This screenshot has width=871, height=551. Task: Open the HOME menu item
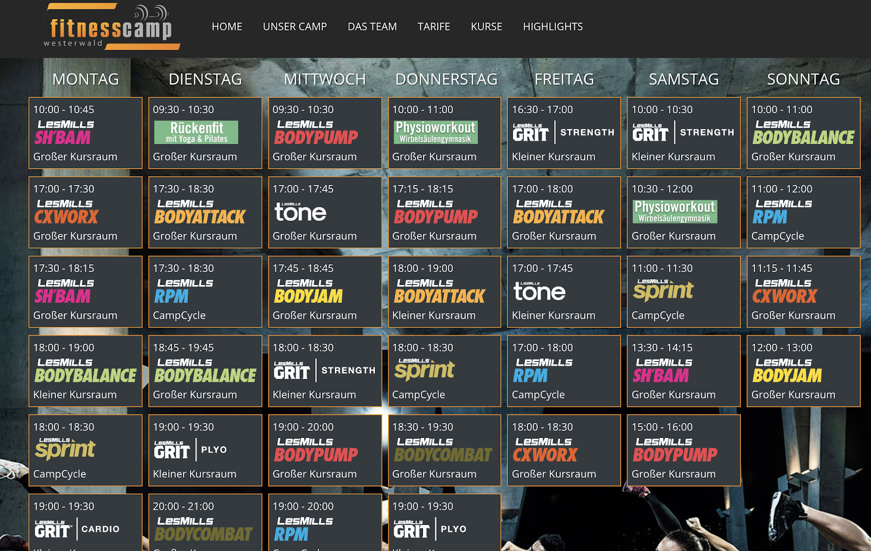pos(227,27)
